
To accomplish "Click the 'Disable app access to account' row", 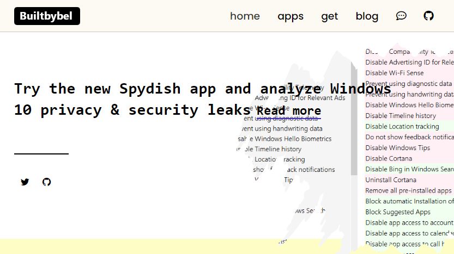I will pyautogui.click(x=409, y=222).
